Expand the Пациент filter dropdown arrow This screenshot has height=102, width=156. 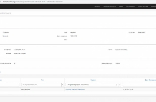tap(120, 85)
